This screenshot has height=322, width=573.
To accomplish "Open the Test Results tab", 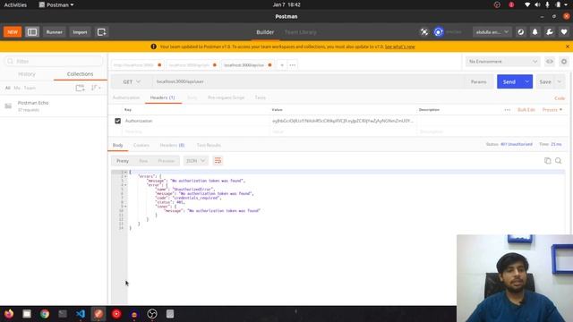I will (x=209, y=145).
